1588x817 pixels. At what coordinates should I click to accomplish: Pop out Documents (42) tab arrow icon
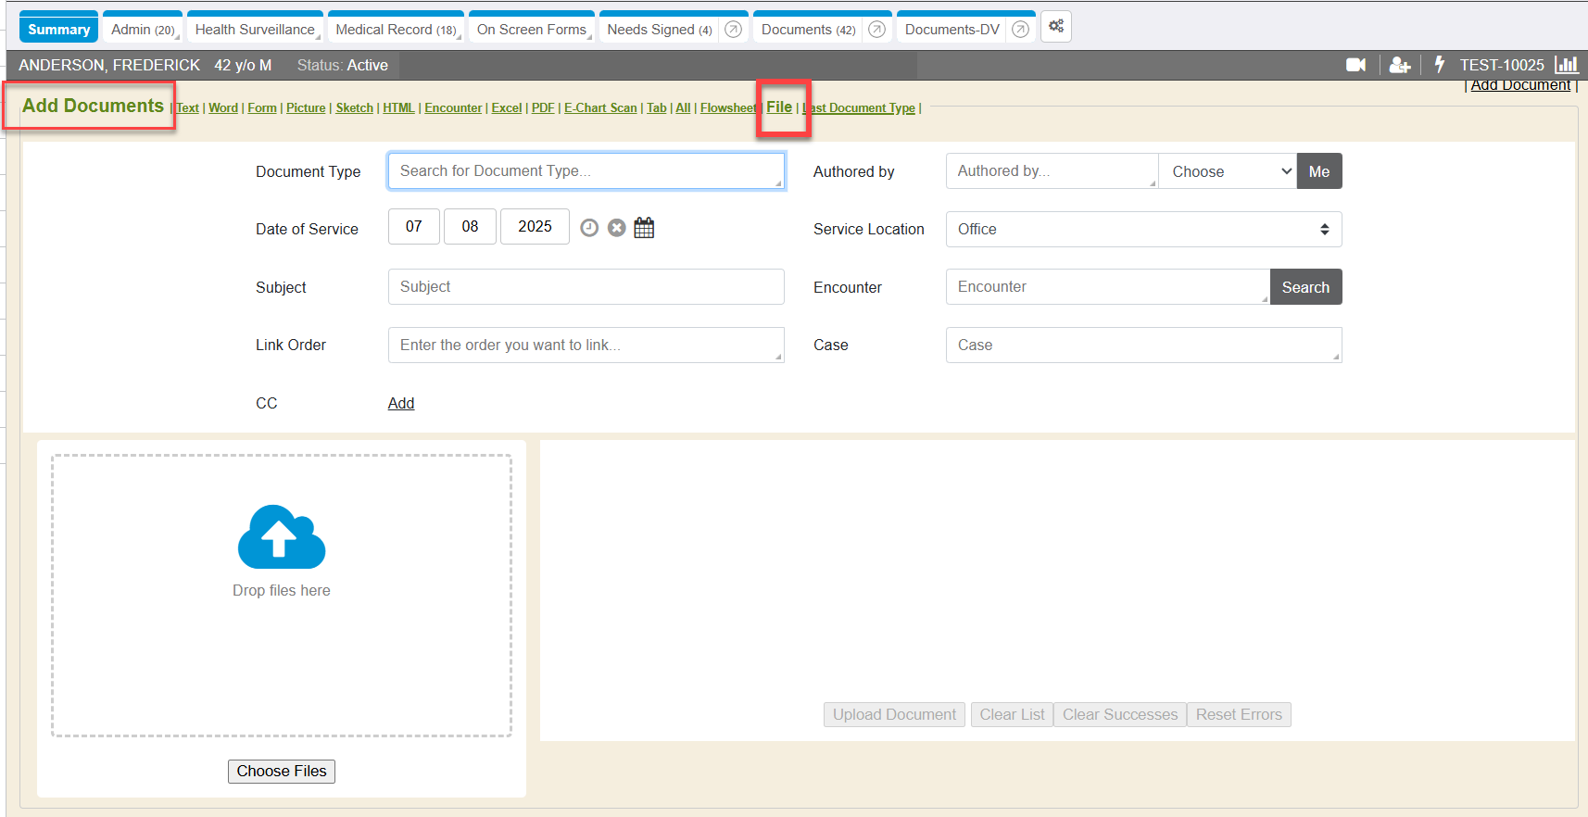tap(876, 30)
